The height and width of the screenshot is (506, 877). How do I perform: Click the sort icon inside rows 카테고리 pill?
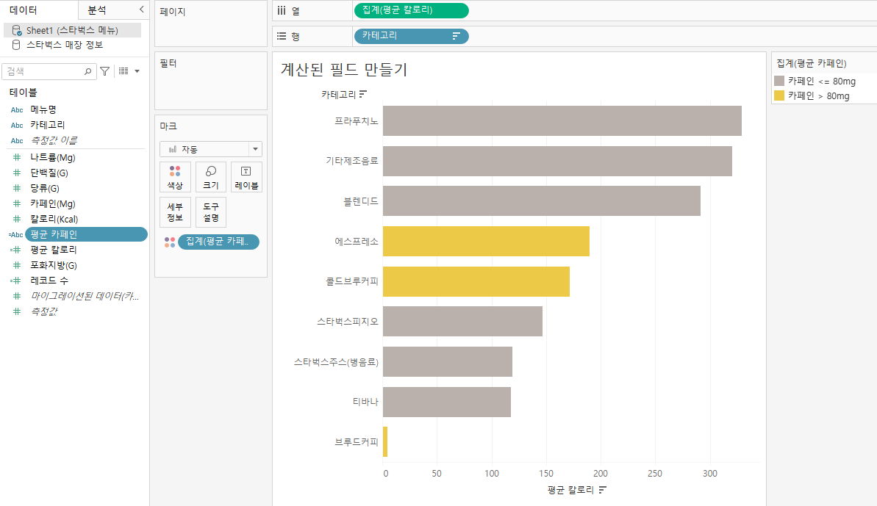coord(456,36)
